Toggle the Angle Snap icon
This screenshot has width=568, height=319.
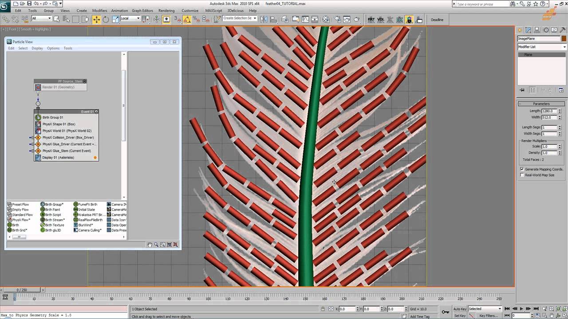point(187,19)
